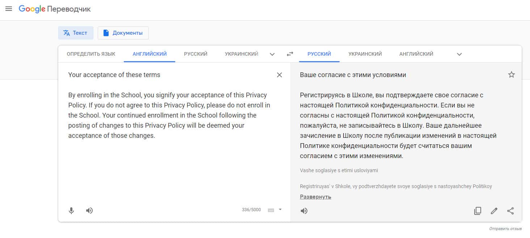Select the Текст translation mode
This screenshot has width=530, height=238.
[76, 33]
